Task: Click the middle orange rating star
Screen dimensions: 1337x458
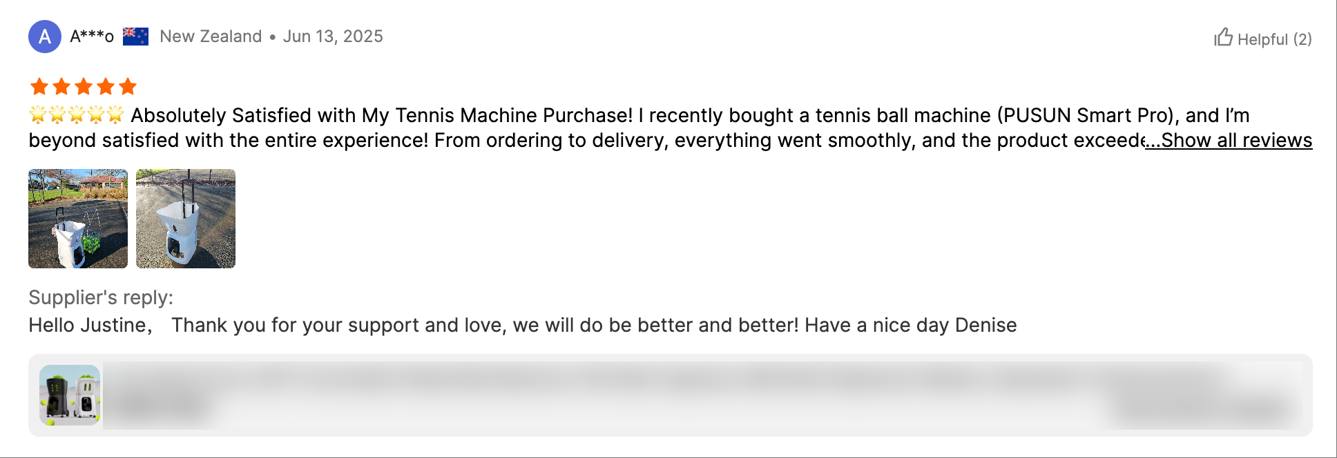Action: click(84, 87)
